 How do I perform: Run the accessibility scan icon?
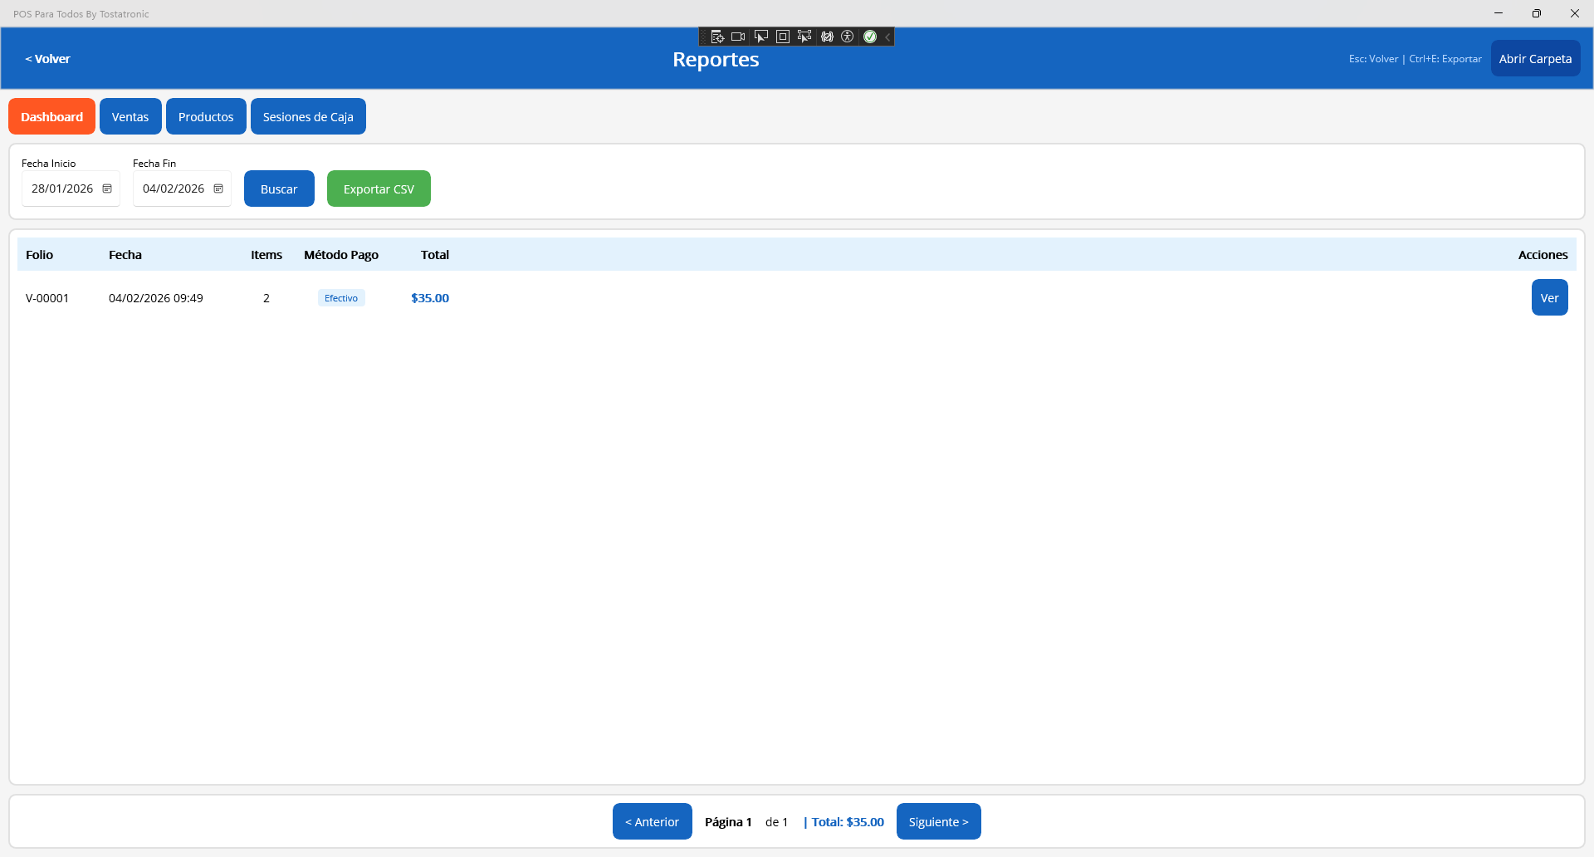point(848,37)
